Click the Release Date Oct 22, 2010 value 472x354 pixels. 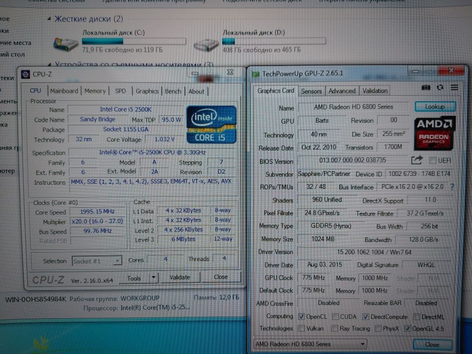click(319, 147)
